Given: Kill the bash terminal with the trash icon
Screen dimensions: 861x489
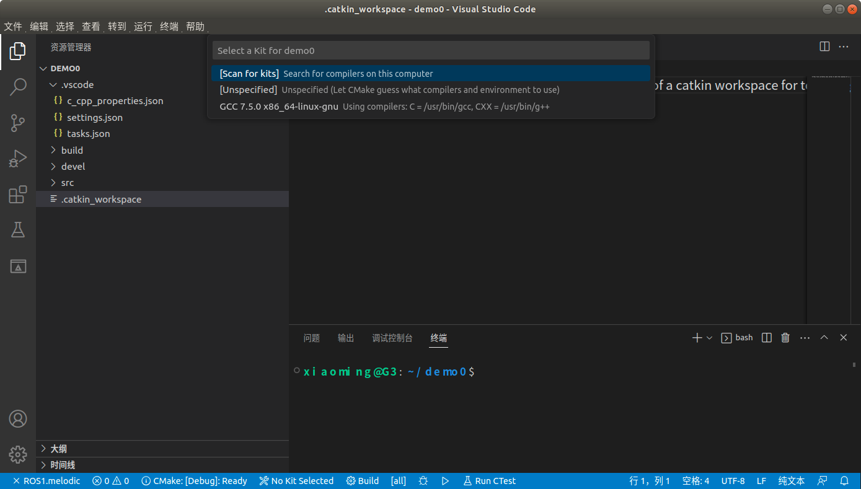Looking at the screenshot, I should pos(785,337).
